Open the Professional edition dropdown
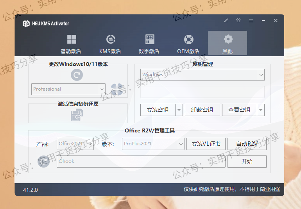This screenshot has width=301, height=209. tap(68, 89)
